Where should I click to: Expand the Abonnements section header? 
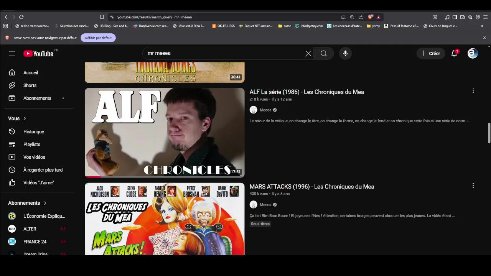pos(27,203)
